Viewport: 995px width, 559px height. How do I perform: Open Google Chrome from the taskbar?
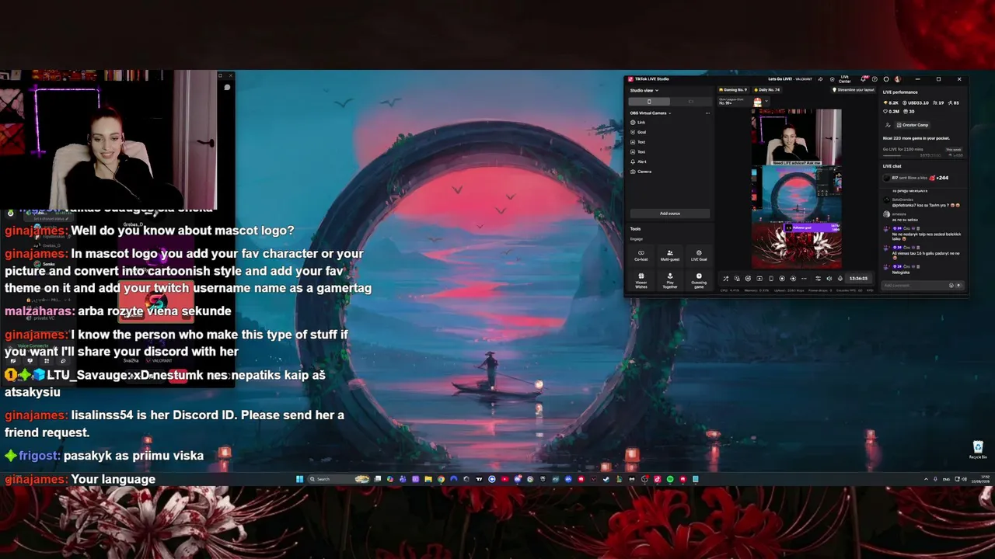(x=441, y=479)
